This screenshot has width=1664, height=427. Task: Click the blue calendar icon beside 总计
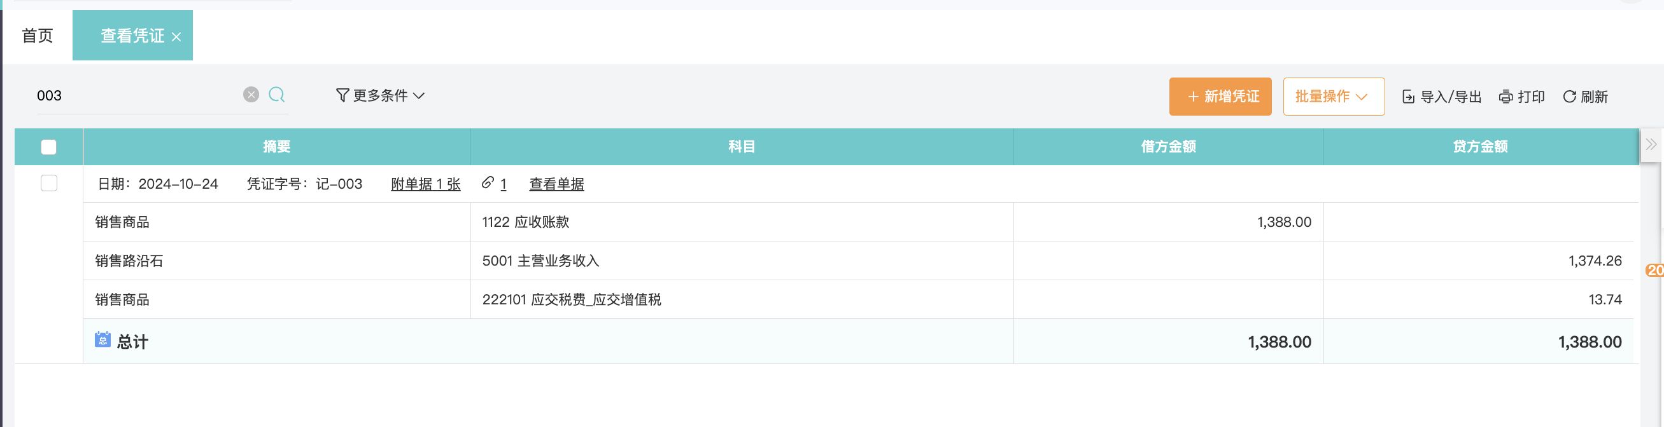tap(102, 340)
